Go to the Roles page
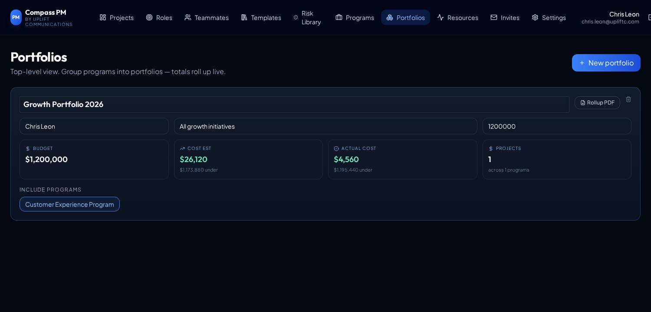Viewport: 651px width, 312px height. coord(159,17)
